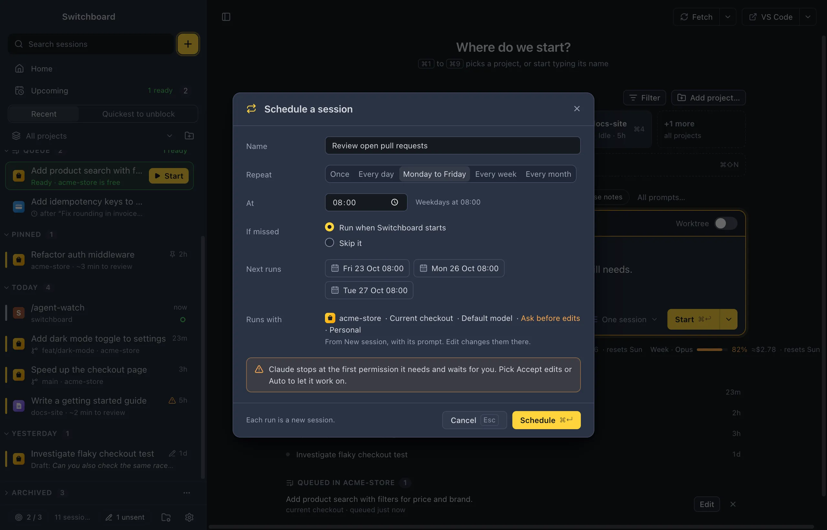This screenshot has width=827, height=530.
Task: Click the Ask before edits link
Action: 550,318
